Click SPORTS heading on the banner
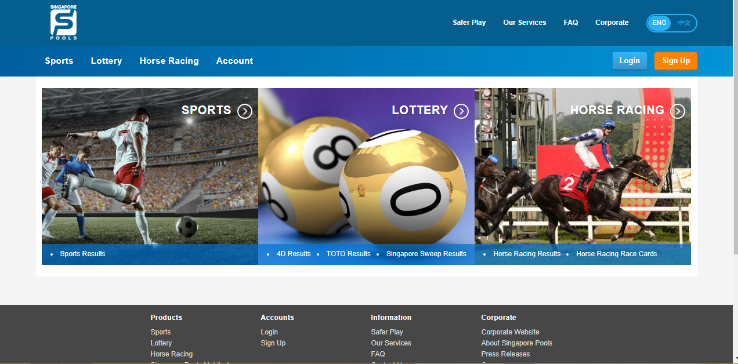 point(206,110)
